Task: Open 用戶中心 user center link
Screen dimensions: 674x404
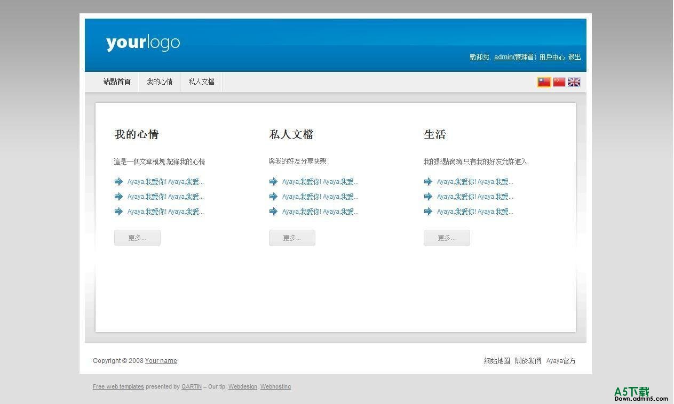Action: click(x=552, y=57)
